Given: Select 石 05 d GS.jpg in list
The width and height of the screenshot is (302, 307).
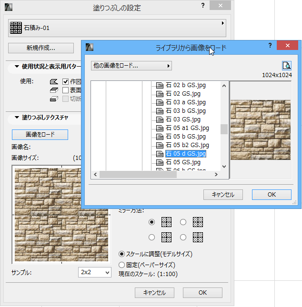Looking at the screenshot, I should 186,154.
